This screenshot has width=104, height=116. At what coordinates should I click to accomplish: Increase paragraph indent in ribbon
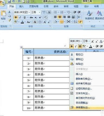point(79,12)
